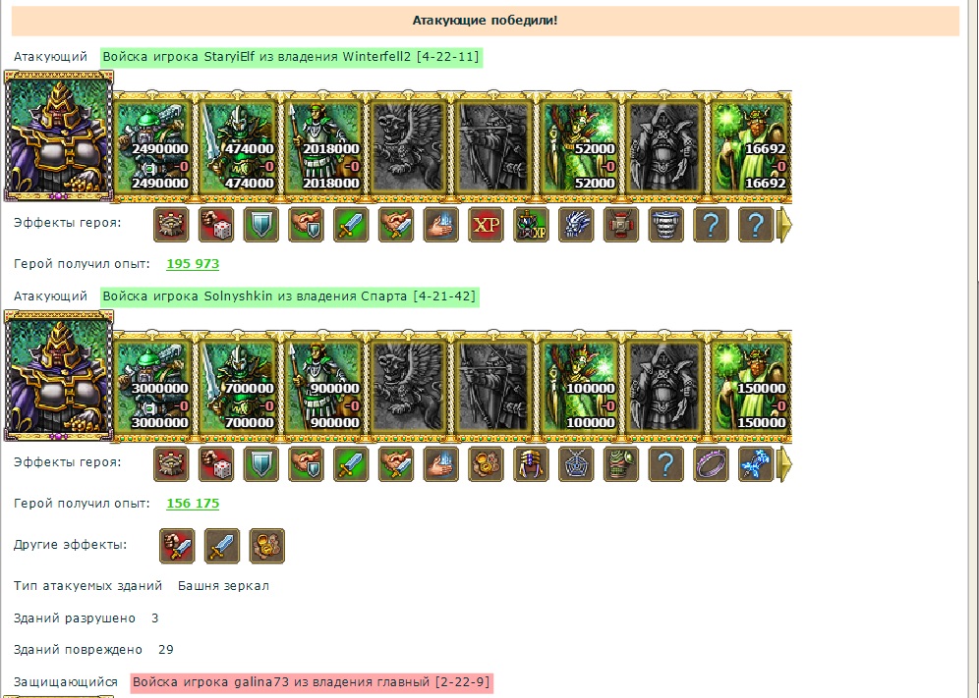Click the purple ring effect for Solnyshkin
Image resolution: width=979 pixels, height=698 pixels.
tap(711, 464)
